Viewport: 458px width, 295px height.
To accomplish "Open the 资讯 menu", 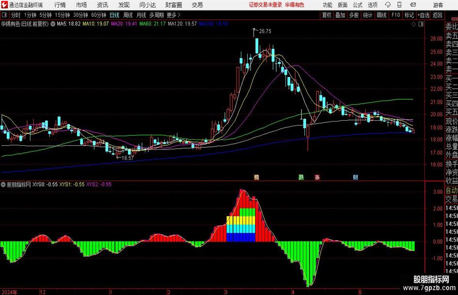I will click(103, 5).
